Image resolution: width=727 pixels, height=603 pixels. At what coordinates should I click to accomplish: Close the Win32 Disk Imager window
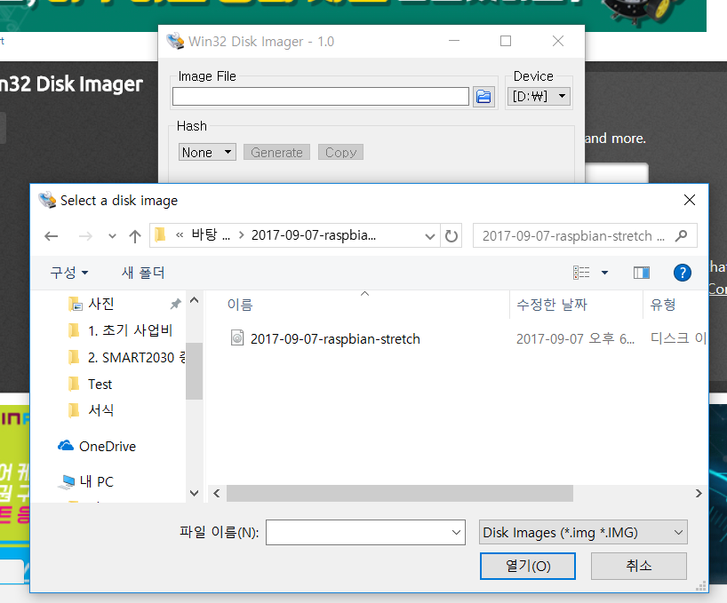coord(558,41)
